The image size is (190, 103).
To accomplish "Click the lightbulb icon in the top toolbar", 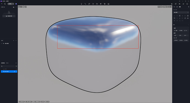I will (x=82, y=4).
